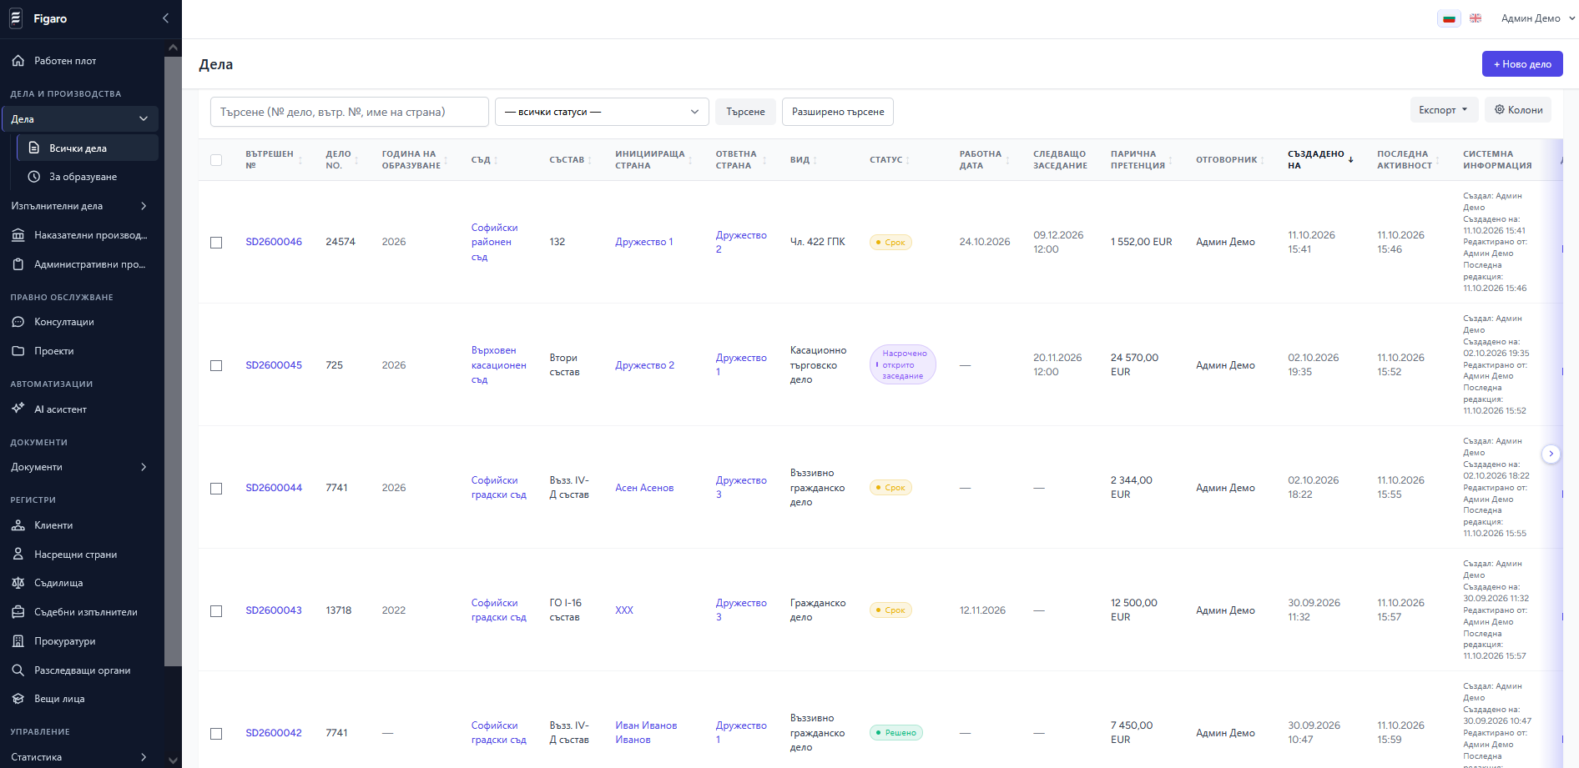
Task: Check the box for case SD2600044
Action: pos(216,488)
